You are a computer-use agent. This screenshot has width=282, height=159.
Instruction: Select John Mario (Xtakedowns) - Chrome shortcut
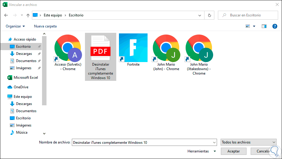(199, 55)
